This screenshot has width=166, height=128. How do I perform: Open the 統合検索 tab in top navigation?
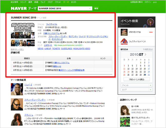[14, 2]
